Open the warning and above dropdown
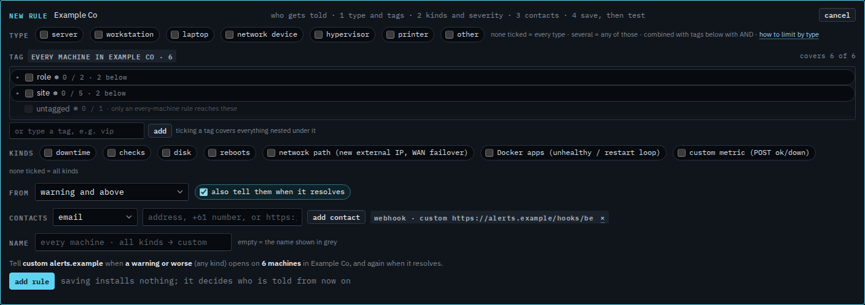Viewport: 865px width, 305px height. [112, 192]
